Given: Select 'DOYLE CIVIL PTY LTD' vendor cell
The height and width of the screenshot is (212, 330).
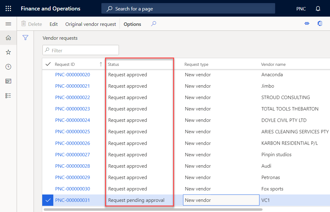Looking at the screenshot, I should coord(284,120).
